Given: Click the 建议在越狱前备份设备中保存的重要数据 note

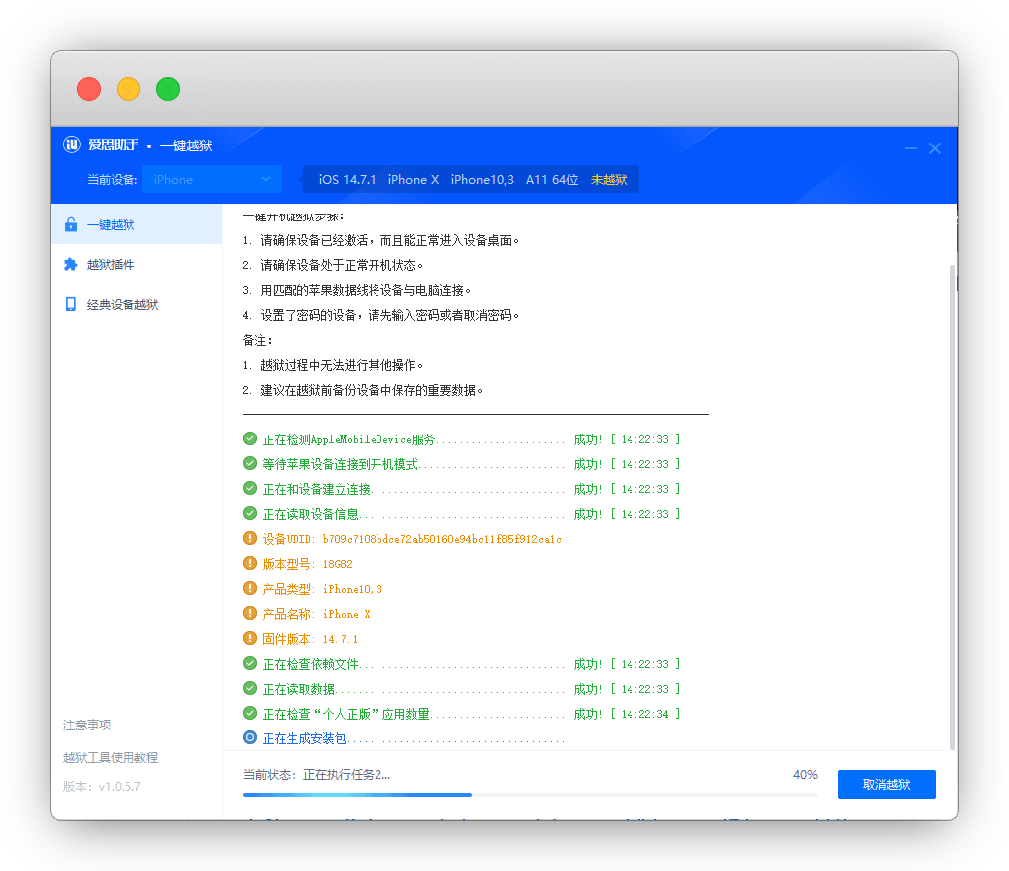Looking at the screenshot, I should 363,390.
